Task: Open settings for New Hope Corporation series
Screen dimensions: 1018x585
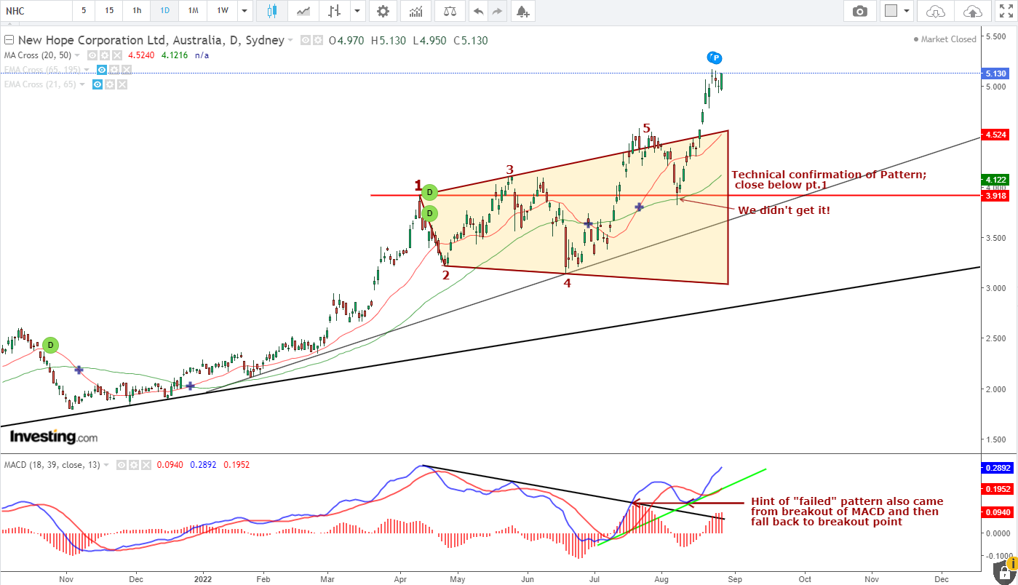Action: tap(317, 41)
